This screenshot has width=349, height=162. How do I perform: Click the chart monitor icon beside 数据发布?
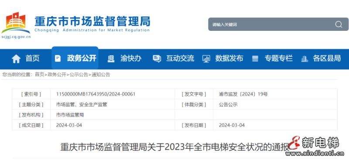pyautogui.click(x=206, y=59)
